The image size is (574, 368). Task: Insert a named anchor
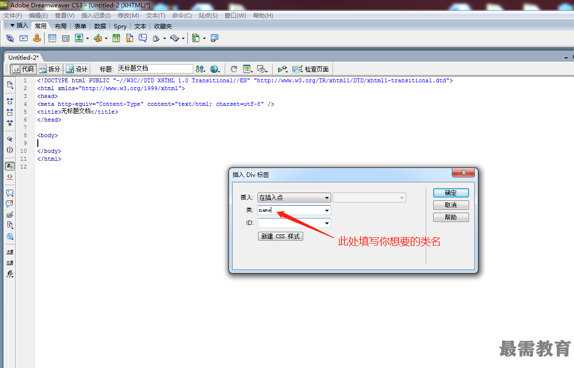coord(37,38)
